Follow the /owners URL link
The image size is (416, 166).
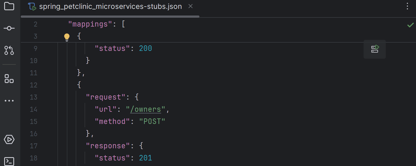click(x=146, y=110)
